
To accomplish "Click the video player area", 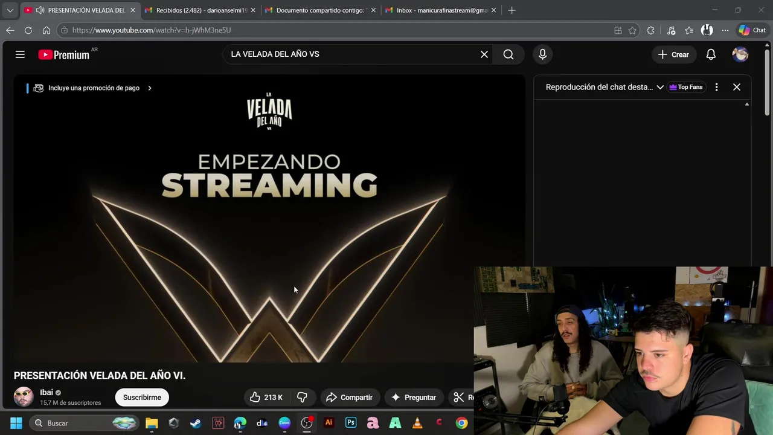I will pos(269,219).
